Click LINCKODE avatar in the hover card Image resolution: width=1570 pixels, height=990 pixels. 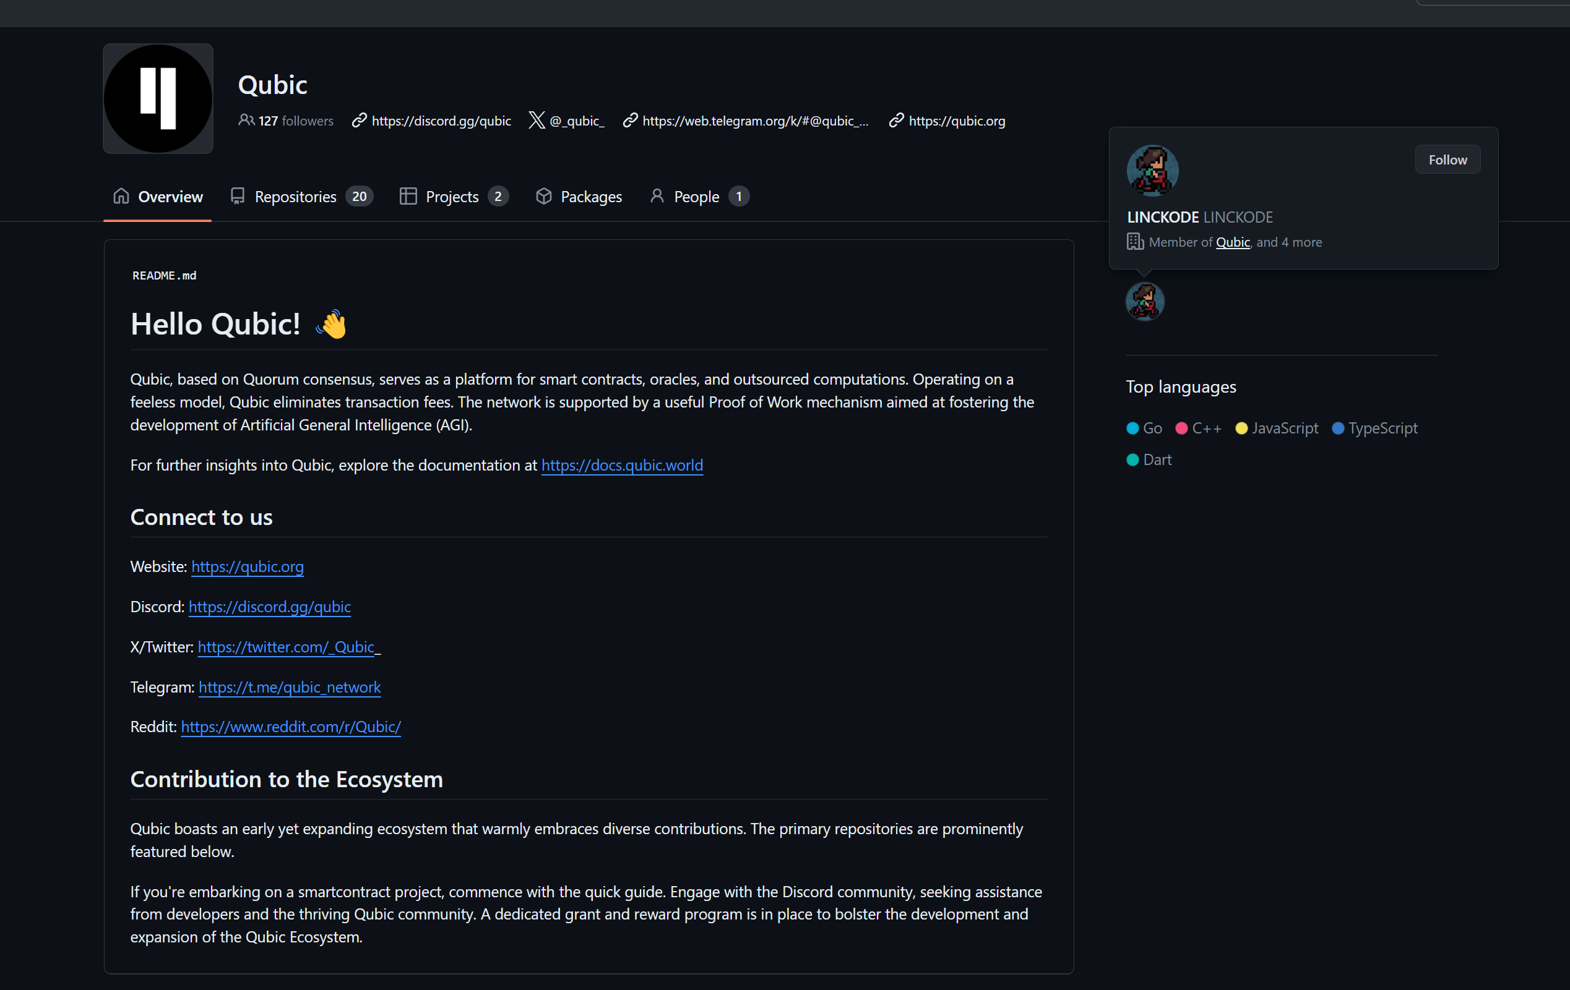(x=1152, y=171)
